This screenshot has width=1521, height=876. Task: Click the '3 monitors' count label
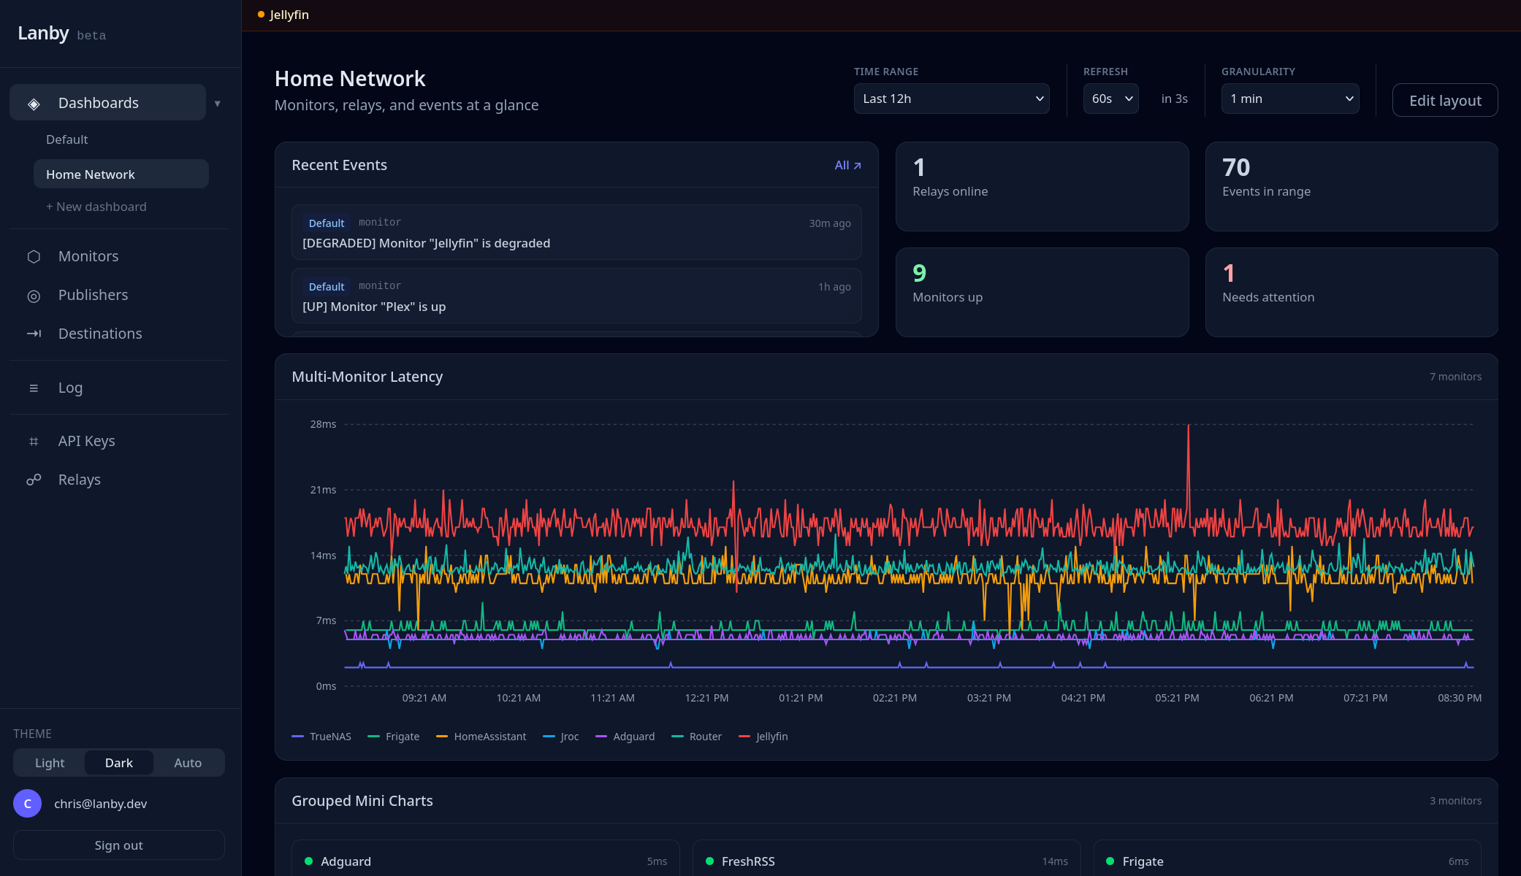click(1455, 801)
